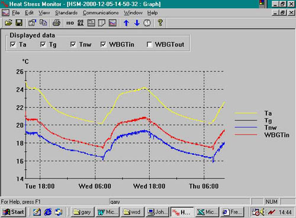This screenshot has width=296, height=218.
Task: Open the Window menu
Action: 133,13
